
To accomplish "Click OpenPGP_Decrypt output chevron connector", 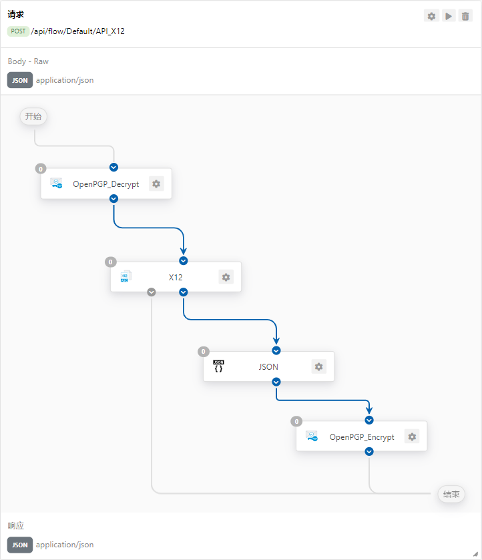I will coord(113,198).
